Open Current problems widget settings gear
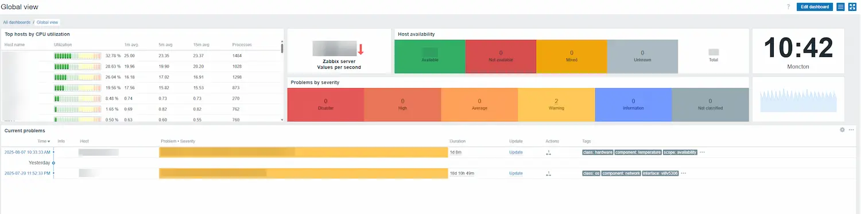Screen dimensions: 861x214 click(x=843, y=130)
